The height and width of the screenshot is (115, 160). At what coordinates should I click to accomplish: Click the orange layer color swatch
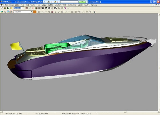[35, 12]
